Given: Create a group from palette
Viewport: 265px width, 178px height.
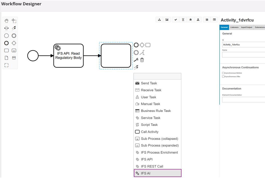Looking at the screenshot, I should tap(7, 65).
